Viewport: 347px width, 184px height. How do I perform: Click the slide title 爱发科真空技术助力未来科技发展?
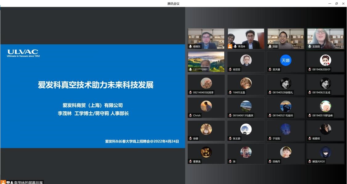96,85
